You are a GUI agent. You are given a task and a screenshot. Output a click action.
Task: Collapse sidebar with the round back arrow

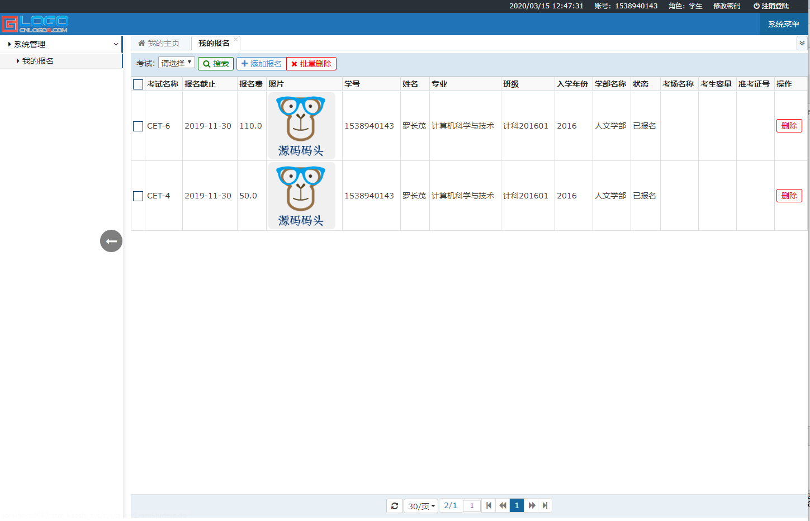coord(111,241)
